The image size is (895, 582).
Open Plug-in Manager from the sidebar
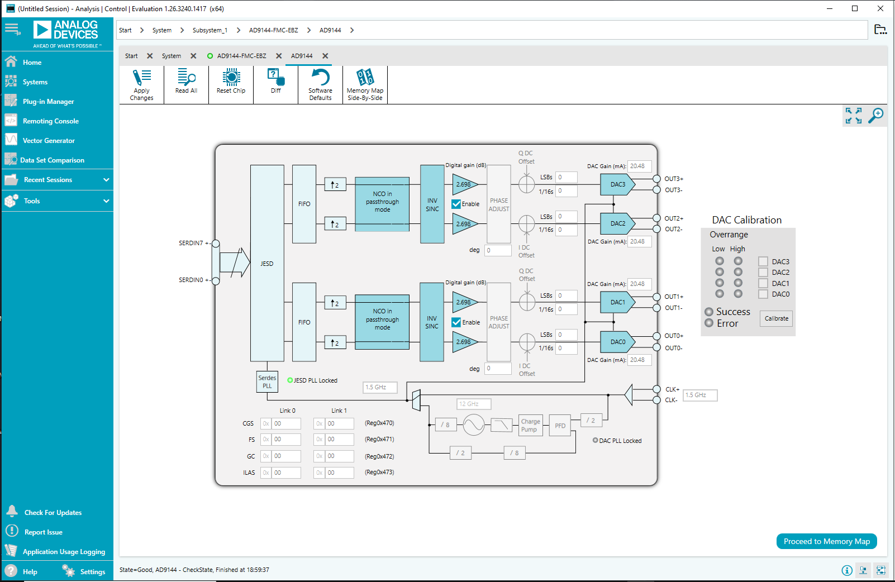48,102
